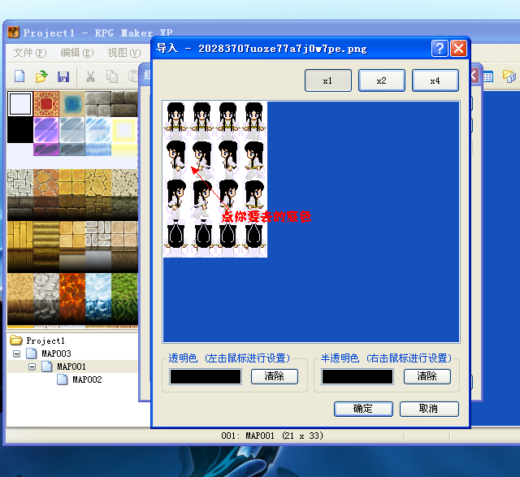Select the black tile in the tileset

[x=20, y=130]
